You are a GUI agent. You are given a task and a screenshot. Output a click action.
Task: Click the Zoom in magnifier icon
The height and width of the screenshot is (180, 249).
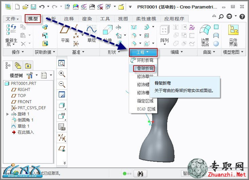pos(62,74)
